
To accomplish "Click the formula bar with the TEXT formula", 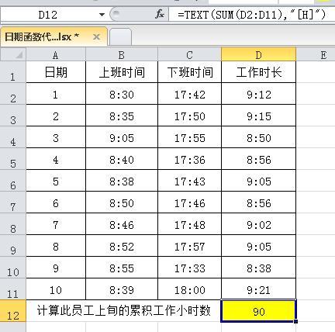I will click(x=251, y=15).
